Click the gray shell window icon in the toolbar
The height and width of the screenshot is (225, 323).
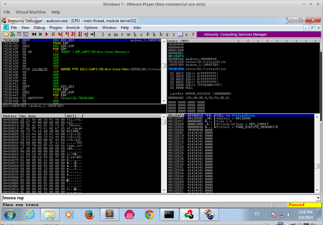tap(19, 34)
